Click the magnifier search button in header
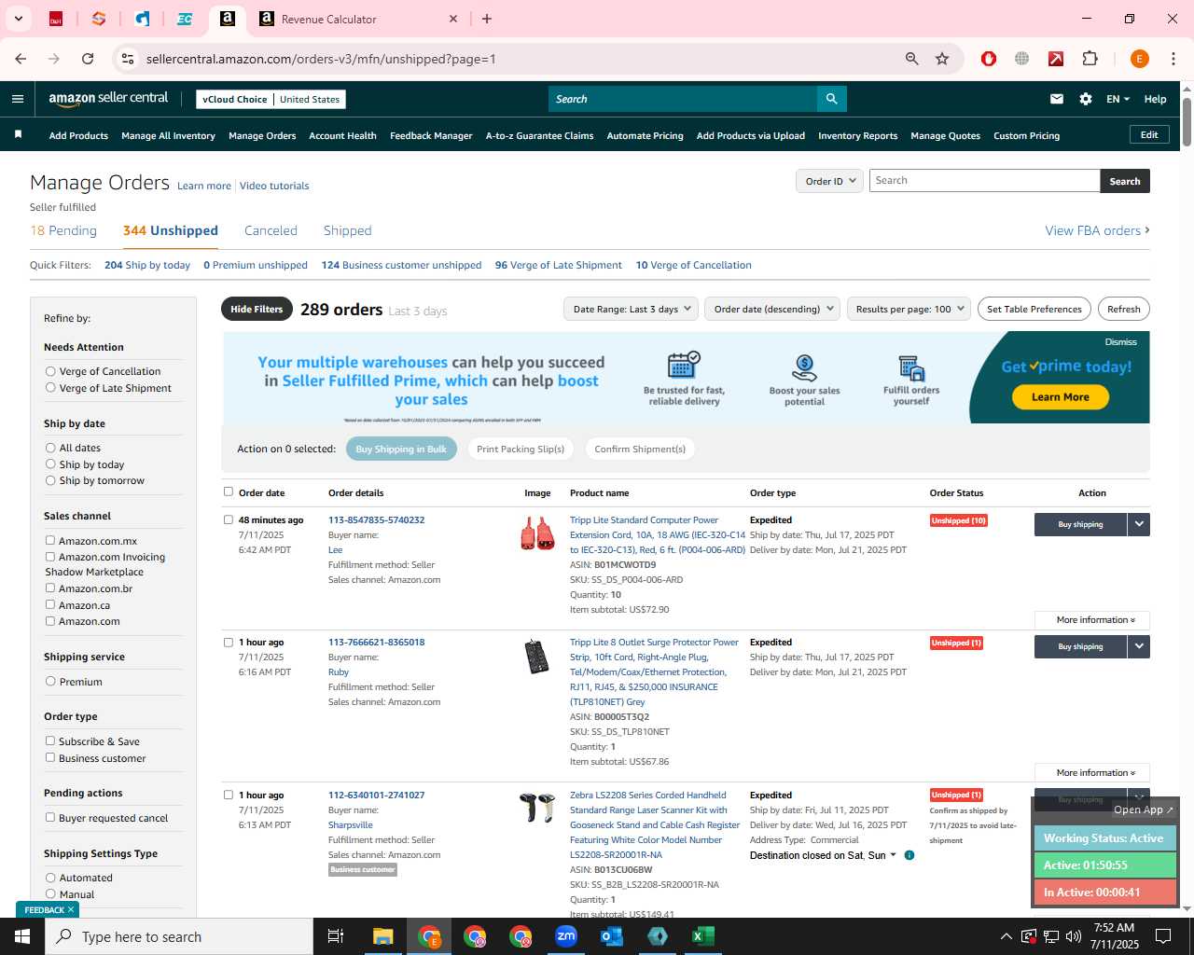This screenshot has height=955, width=1194. tap(831, 99)
